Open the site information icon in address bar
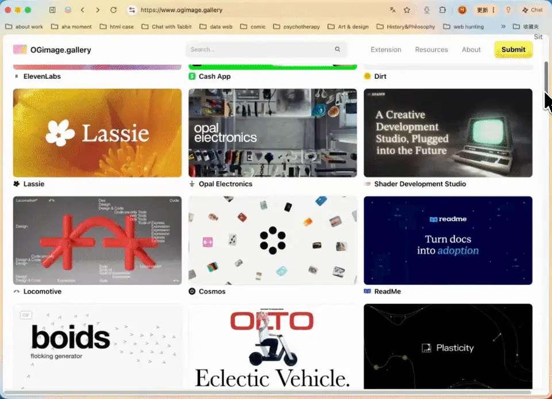 (132, 10)
